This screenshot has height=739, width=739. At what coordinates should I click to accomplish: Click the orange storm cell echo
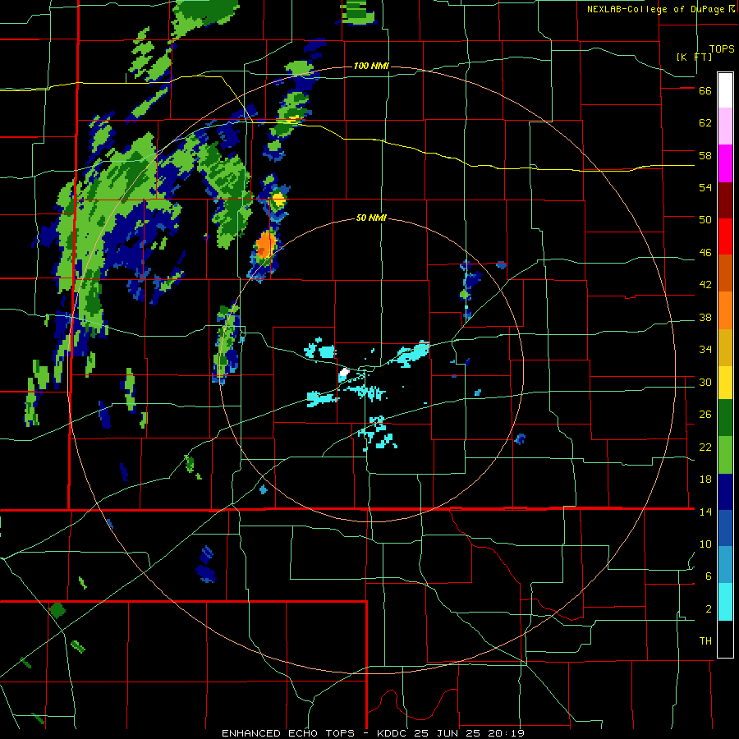(x=266, y=245)
